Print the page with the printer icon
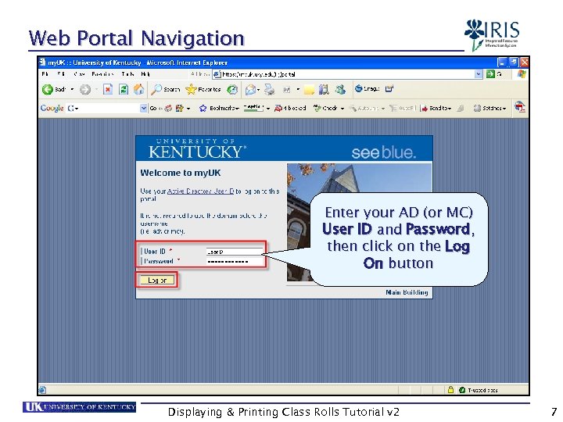The width and height of the screenshot is (563, 422). point(269,89)
